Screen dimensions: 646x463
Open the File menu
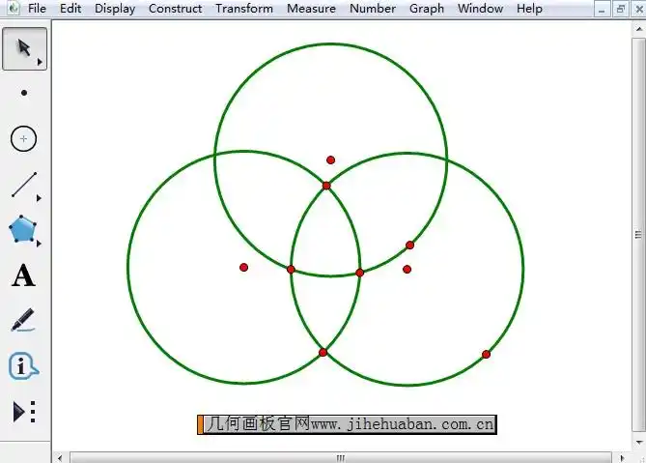[37, 9]
